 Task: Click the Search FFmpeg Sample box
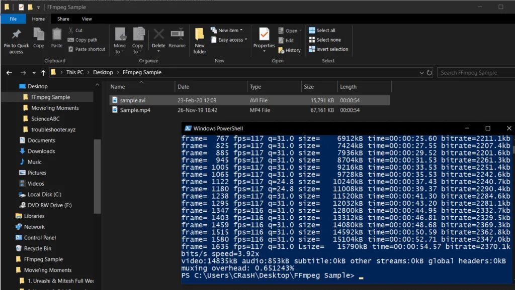476,73
